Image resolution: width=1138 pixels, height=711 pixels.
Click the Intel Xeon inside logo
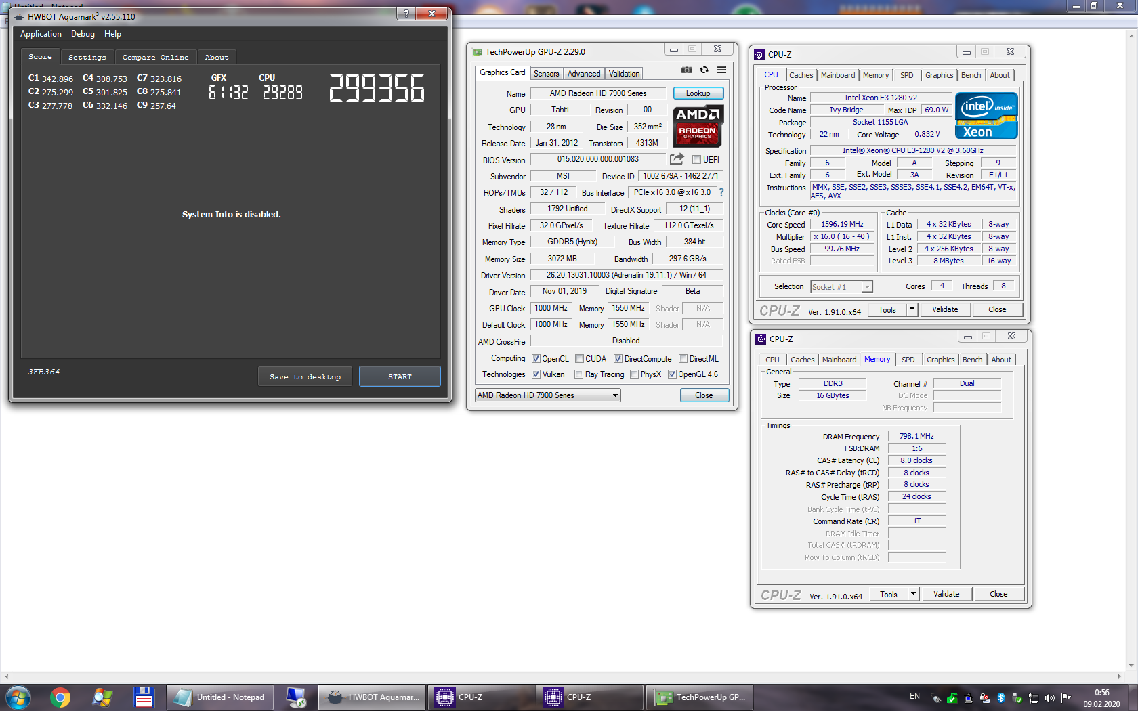click(x=986, y=116)
